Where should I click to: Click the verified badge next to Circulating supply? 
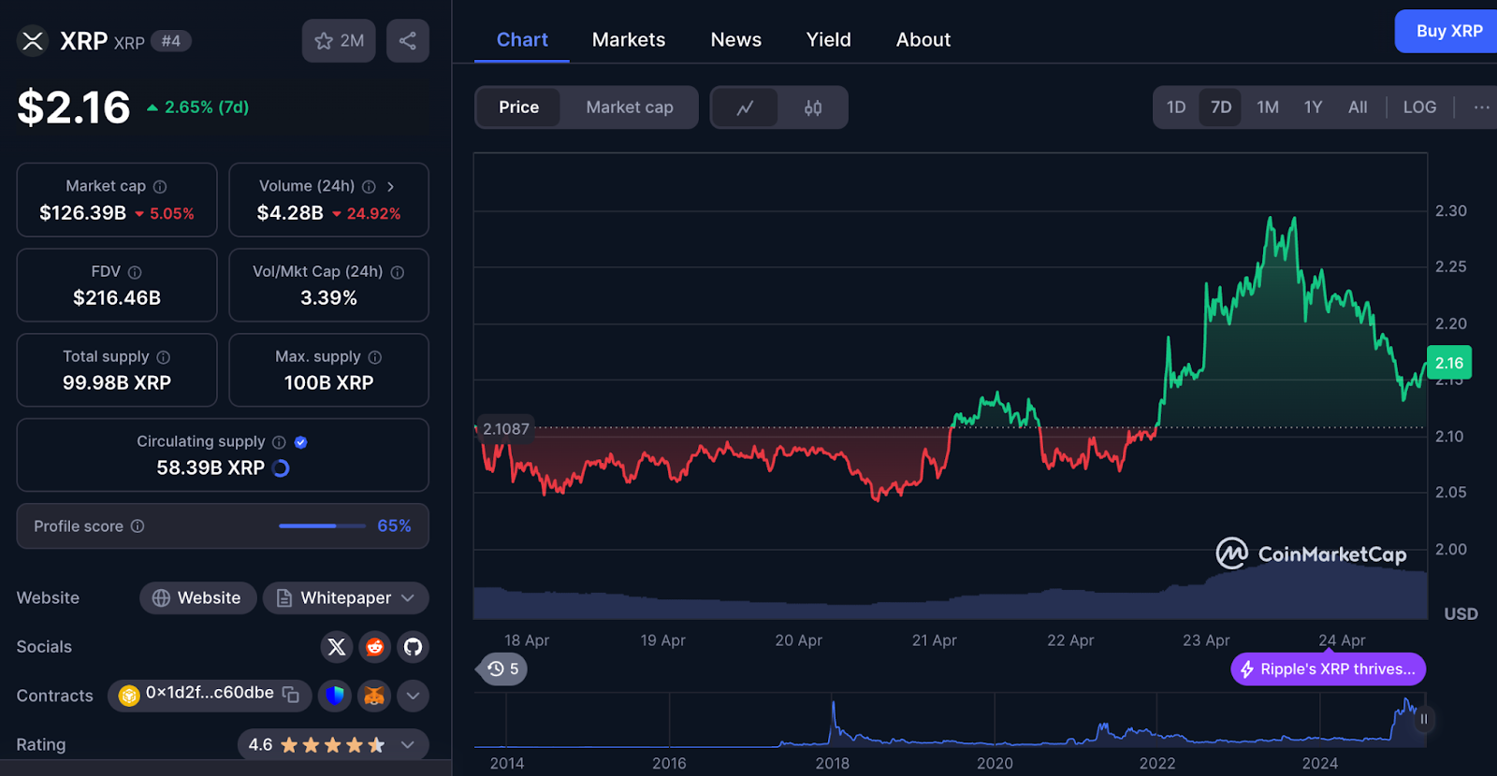pyautogui.click(x=301, y=442)
